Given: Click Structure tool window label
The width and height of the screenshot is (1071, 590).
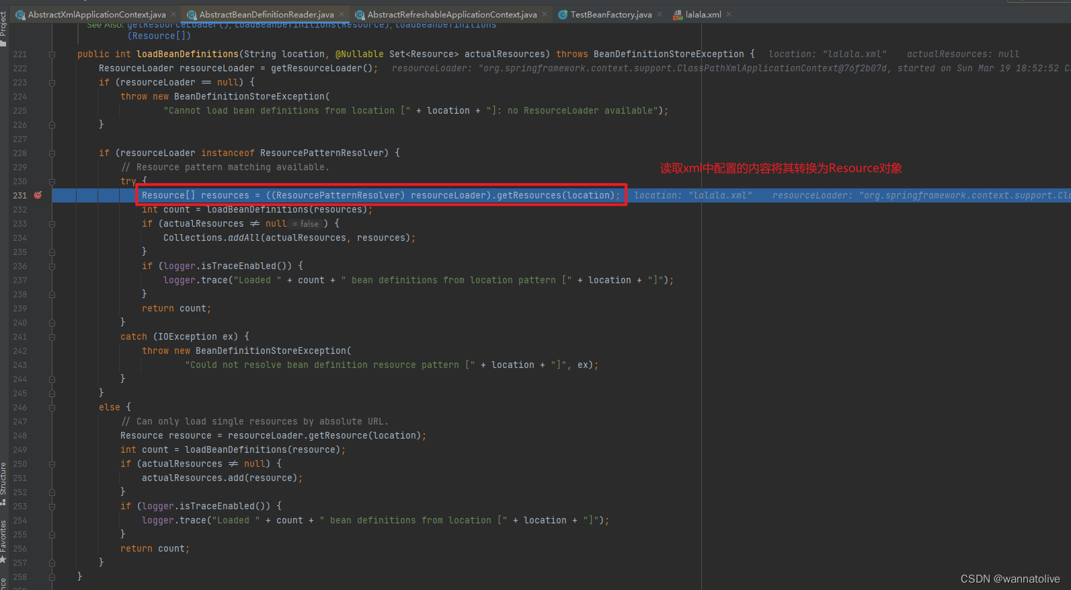Looking at the screenshot, I should [3, 478].
